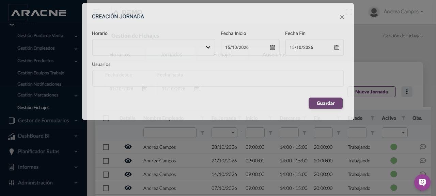Click the Nueva Jornada button
The width and height of the screenshot is (436, 196).
point(372,92)
